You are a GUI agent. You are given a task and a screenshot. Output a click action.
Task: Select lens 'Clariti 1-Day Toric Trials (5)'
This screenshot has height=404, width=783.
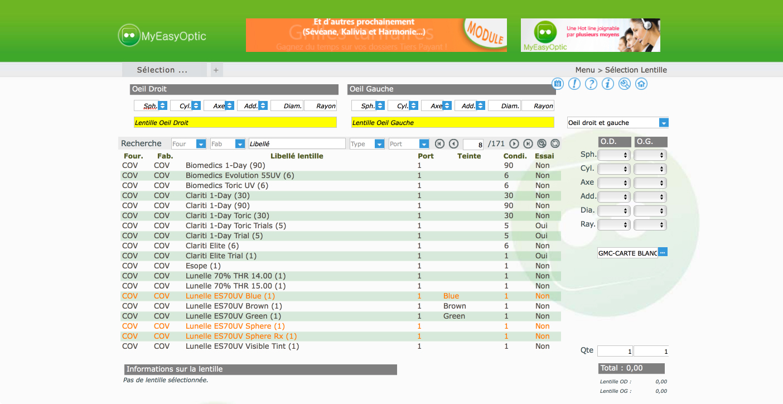coord(341,225)
